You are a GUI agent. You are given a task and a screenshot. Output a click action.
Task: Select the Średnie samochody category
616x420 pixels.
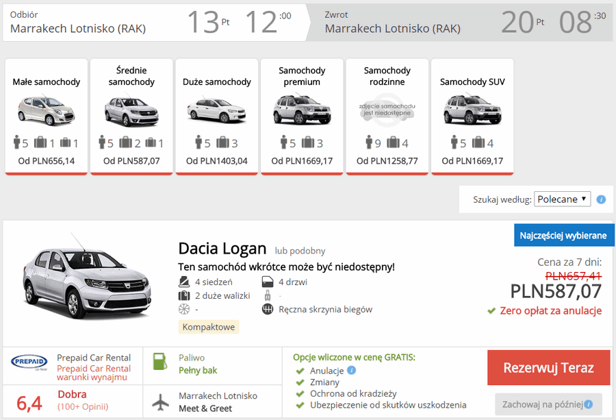pos(131,116)
